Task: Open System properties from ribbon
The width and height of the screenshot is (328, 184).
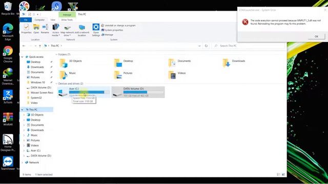Action: point(112,30)
